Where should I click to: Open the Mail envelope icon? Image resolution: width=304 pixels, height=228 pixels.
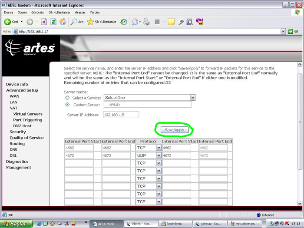(x=135, y=22)
